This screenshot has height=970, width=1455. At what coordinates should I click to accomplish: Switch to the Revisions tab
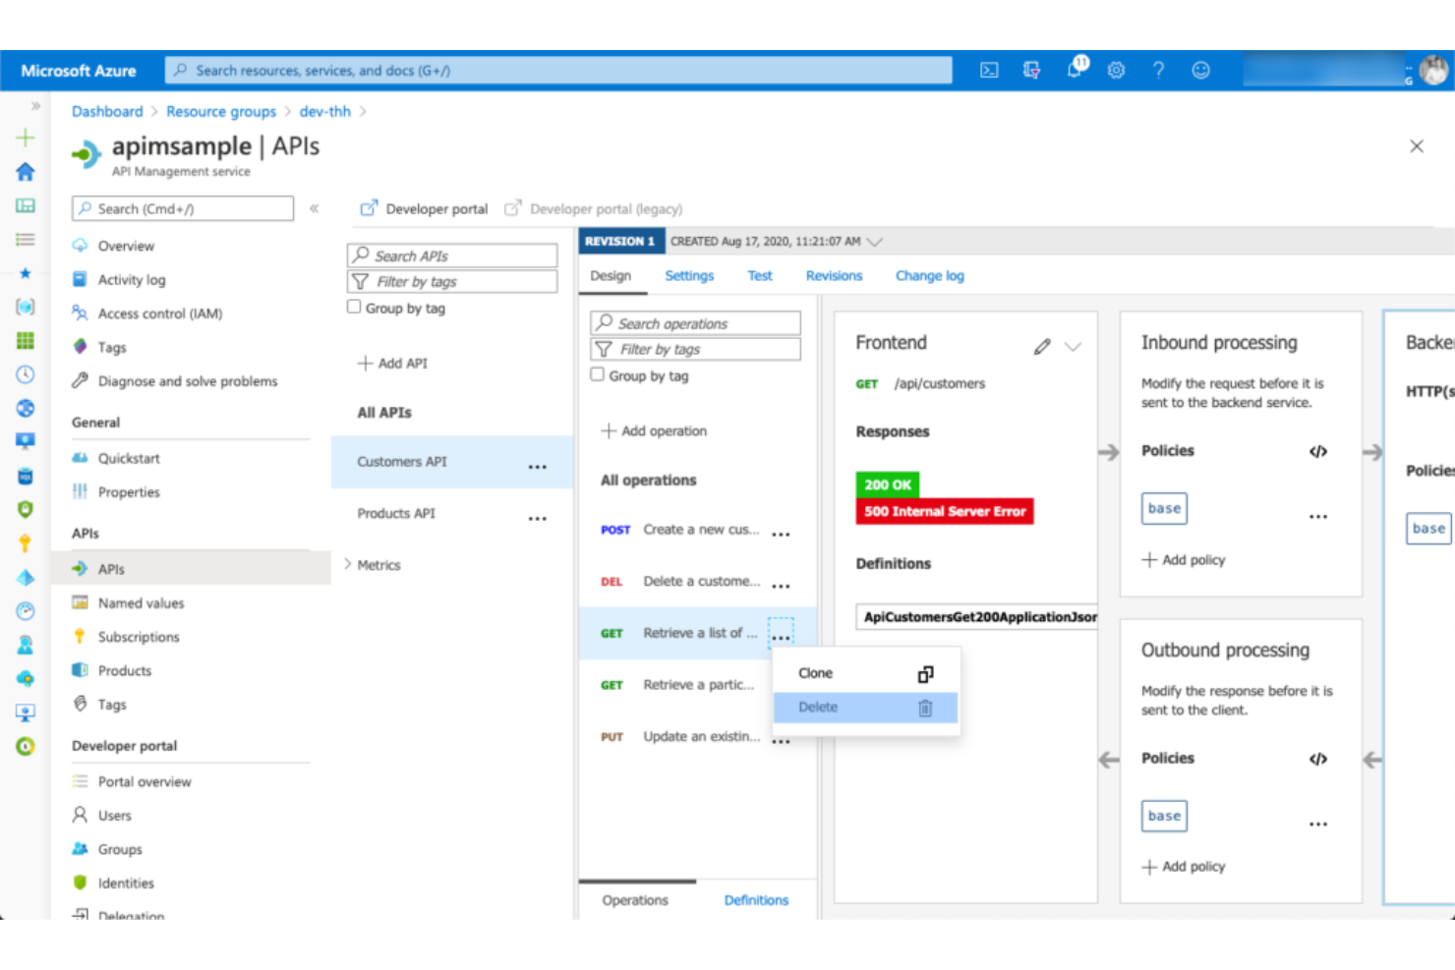(x=834, y=276)
